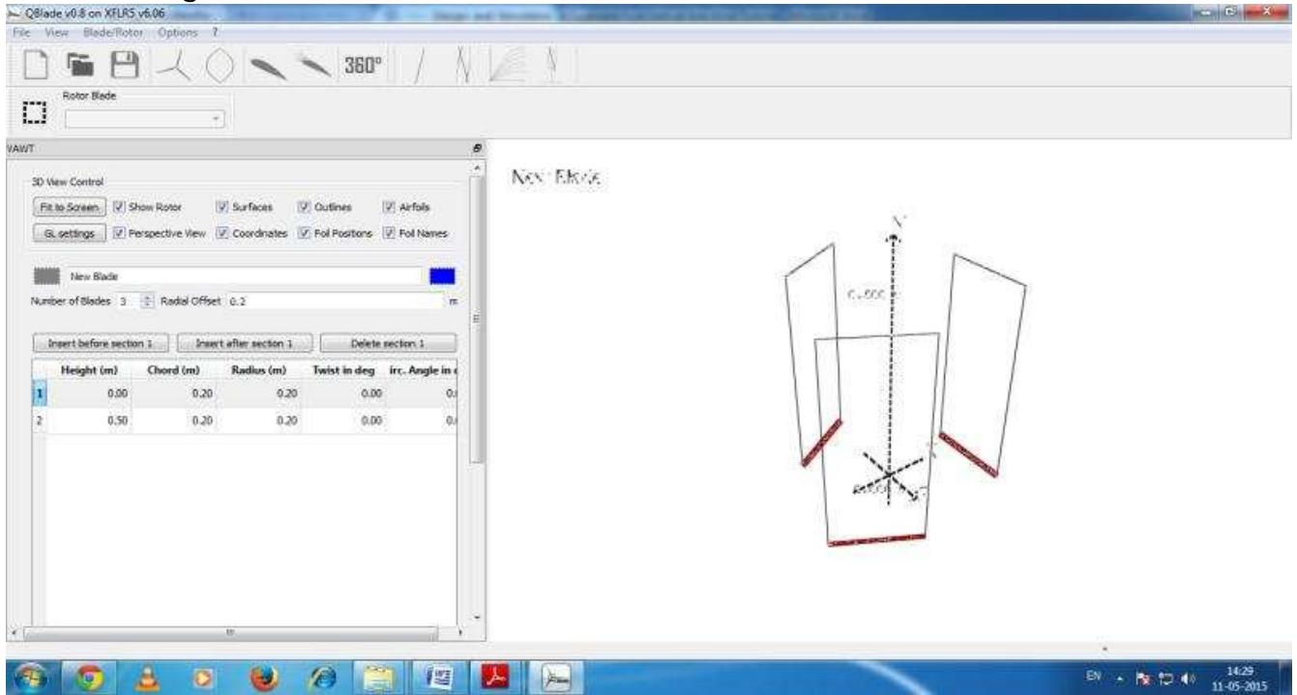
Task: Open the 360° polar extrapolation module
Action: [x=365, y=66]
